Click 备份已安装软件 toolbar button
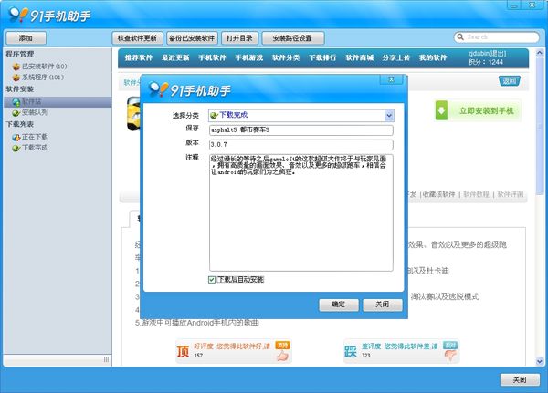This screenshot has width=548, height=393. point(192,38)
